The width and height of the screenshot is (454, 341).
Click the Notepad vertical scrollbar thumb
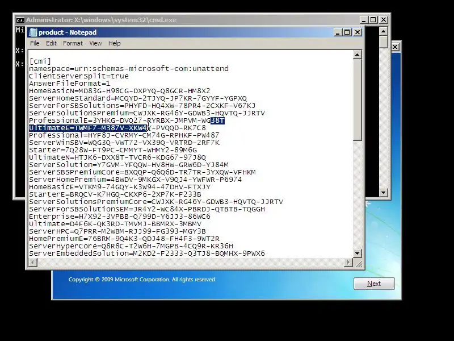click(358, 100)
